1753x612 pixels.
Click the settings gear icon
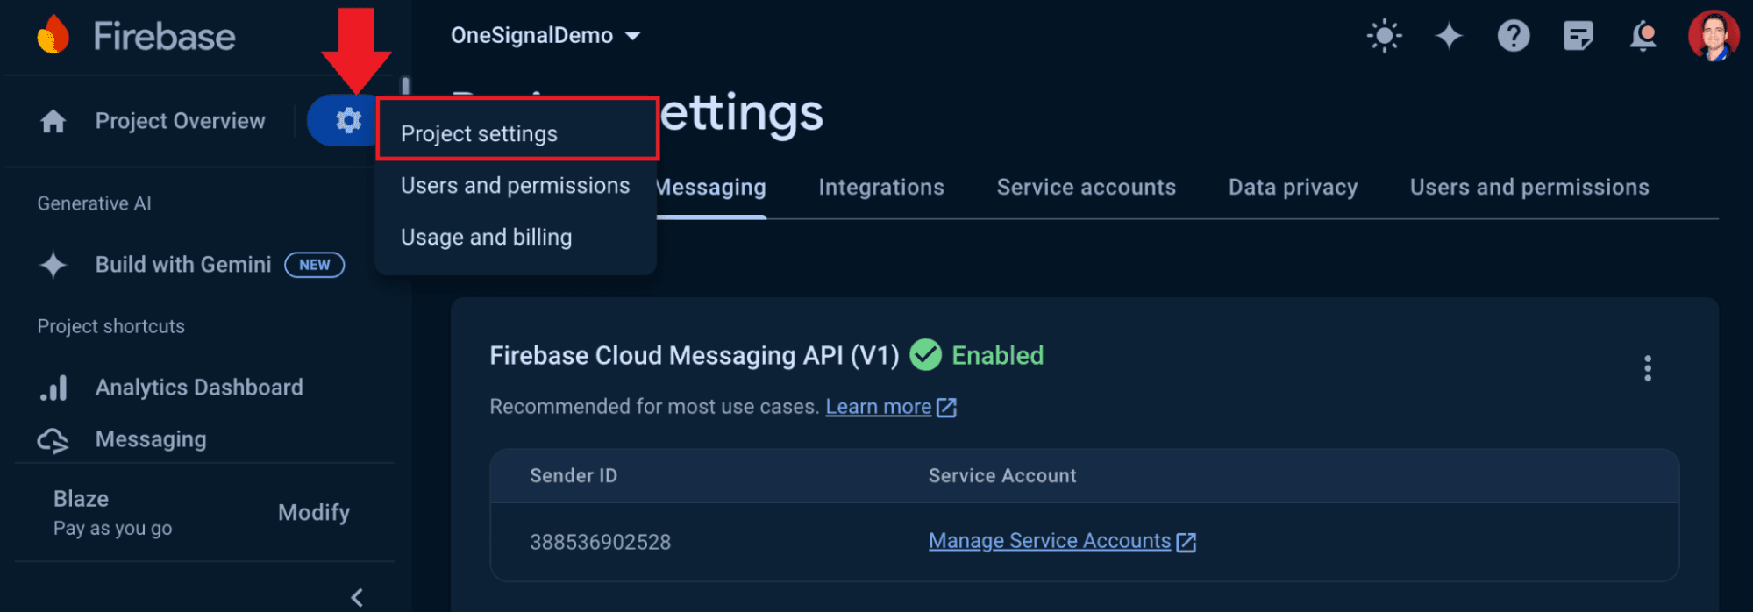click(348, 120)
